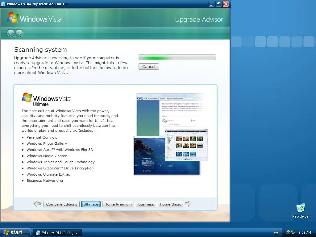Click the Windows Vista Ultimate logo flag
This screenshot has width=316, height=237.
point(27,98)
